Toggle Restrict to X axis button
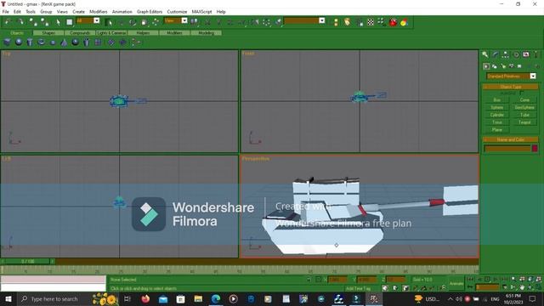 click(207, 22)
